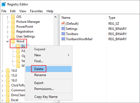Select the ToolbarsWordMail value name
The width and height of the screenshot is (140, 103).
tap(79, 39)
